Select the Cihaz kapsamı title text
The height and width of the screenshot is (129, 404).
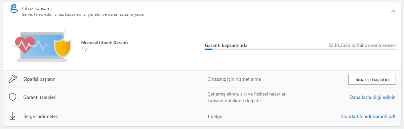[x=37, y=8]
